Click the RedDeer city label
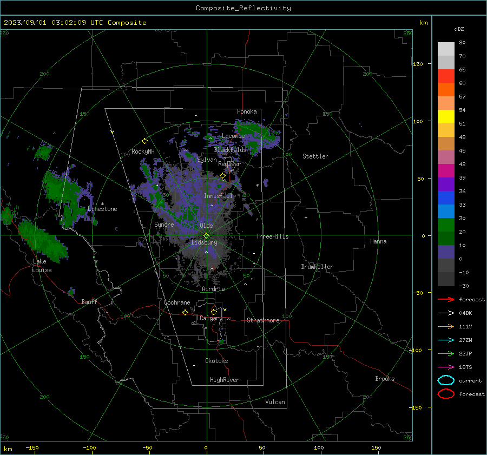 coord(229,164)
